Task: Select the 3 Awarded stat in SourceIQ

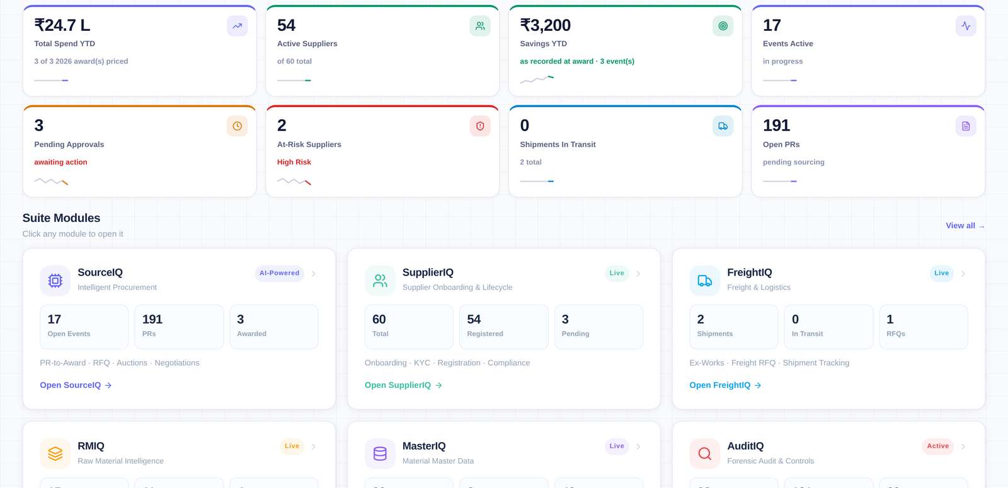Action: point(274,327)
